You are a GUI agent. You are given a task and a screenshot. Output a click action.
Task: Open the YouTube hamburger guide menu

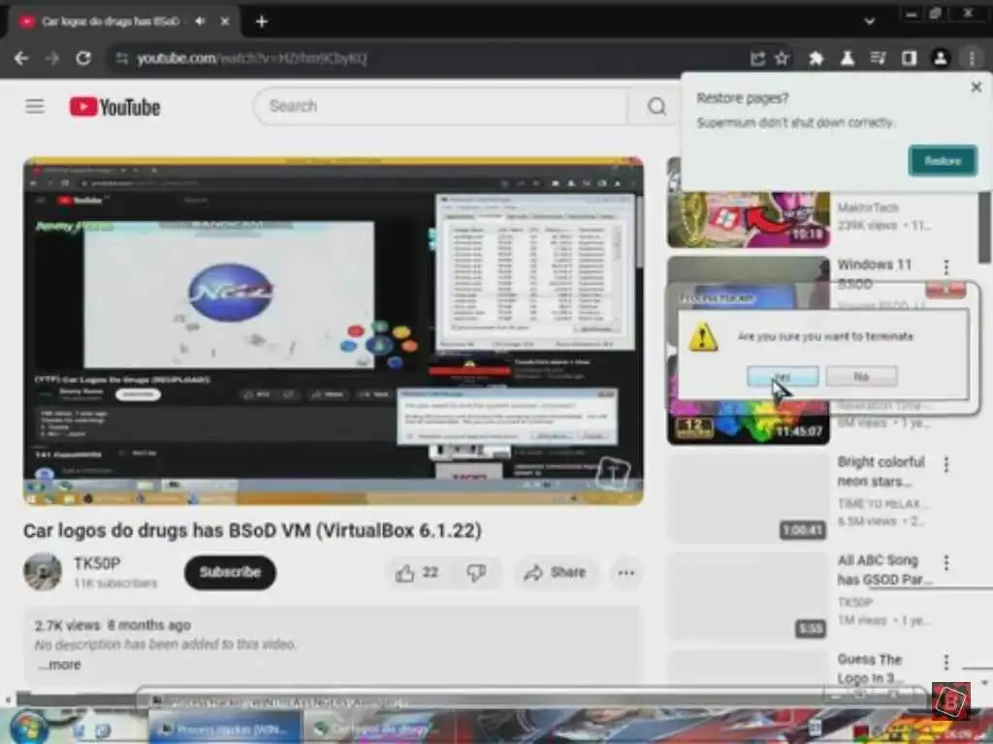tap(35, 107)
